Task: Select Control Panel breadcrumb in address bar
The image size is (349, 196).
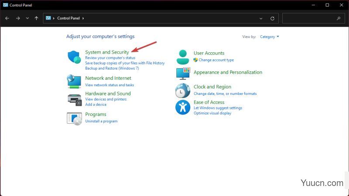Action: pyautogui.click(x=68, y=18)
